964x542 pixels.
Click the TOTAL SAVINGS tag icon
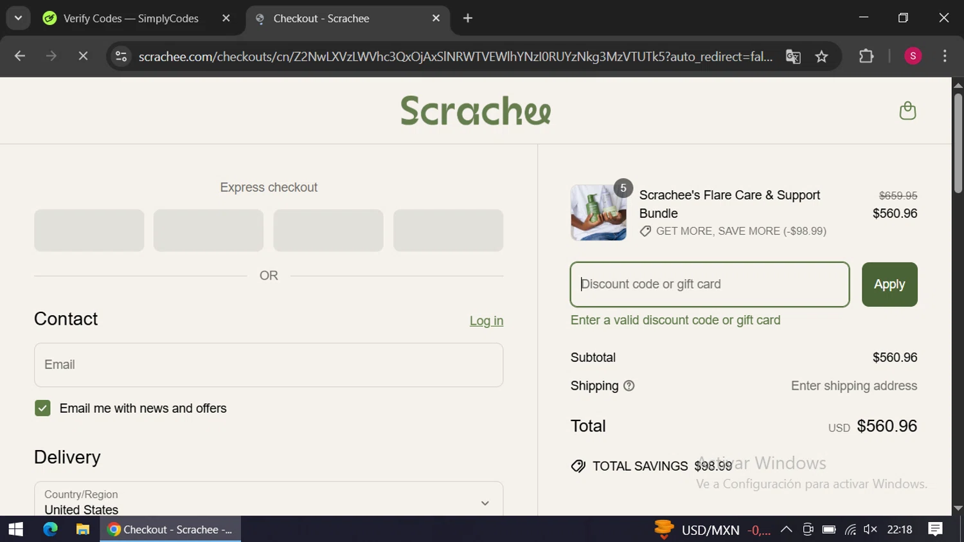(x=578, y=466)
